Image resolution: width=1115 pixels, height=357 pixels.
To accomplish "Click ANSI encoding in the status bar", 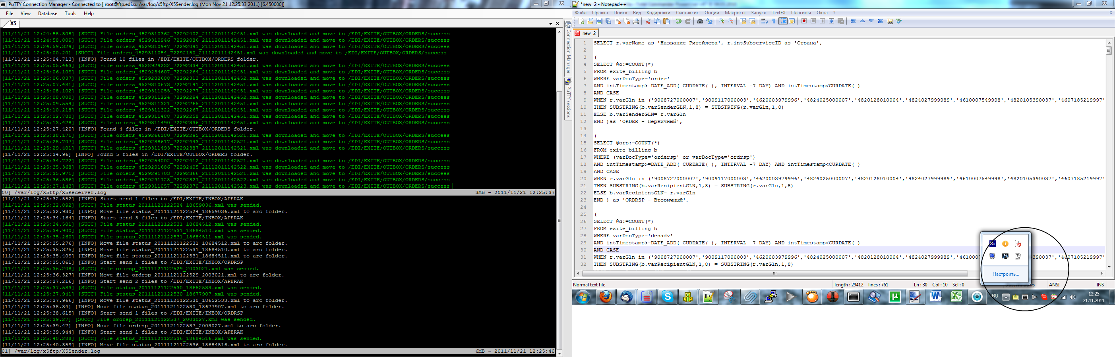I will coord(1054,285).
